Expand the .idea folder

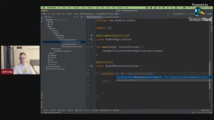coord(46,22)
